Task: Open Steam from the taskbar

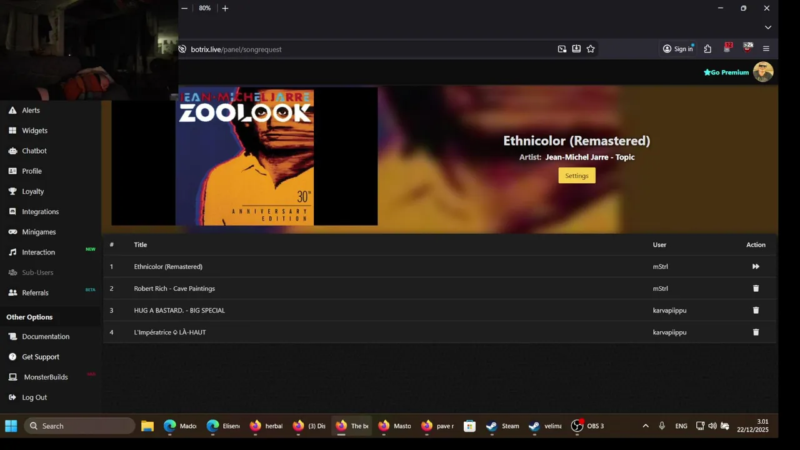Action: (504, 426)
